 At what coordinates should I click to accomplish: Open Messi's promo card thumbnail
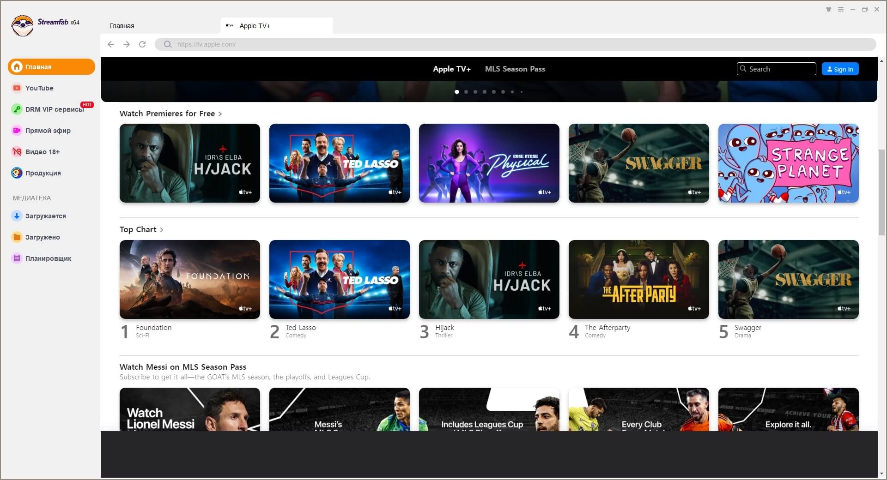pyautogui.click(x=340, y=409)
